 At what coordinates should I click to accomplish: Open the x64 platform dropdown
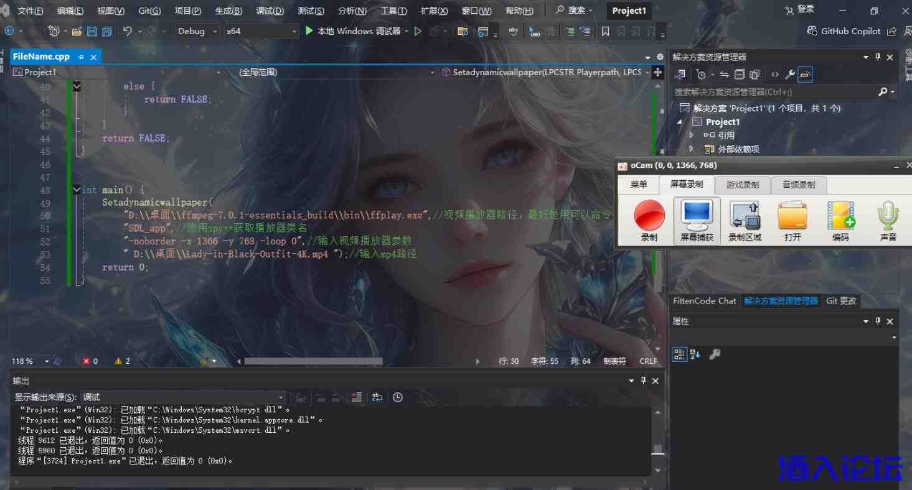coord(261,31)
